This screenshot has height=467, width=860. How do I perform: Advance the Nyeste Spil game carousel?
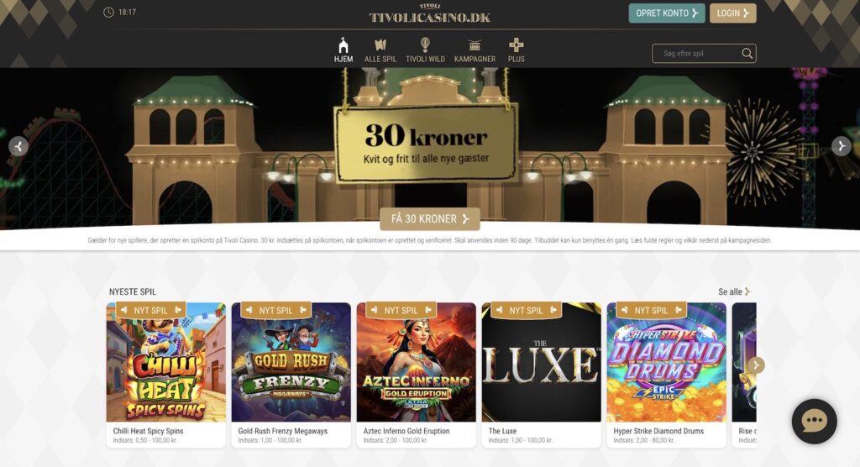click(x=756, y=365)
